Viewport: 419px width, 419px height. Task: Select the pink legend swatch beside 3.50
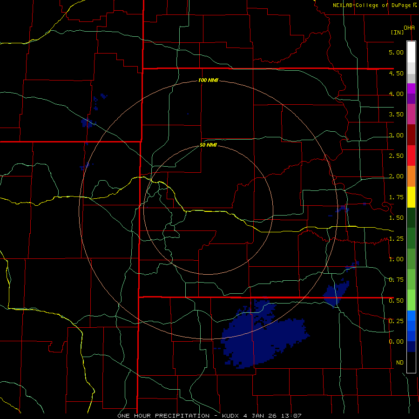point(411,115)
